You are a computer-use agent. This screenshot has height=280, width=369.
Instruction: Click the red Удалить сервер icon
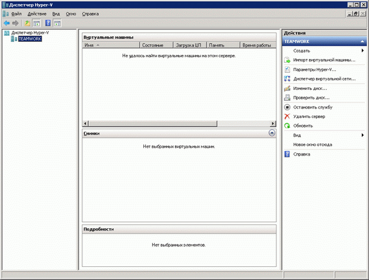pyautogui.click(x=287, y=116)
